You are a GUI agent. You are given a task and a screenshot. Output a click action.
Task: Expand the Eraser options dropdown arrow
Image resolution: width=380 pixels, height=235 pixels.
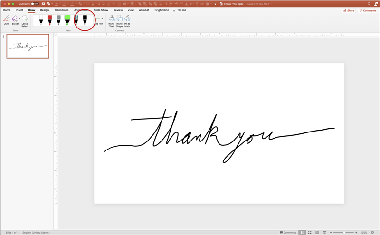[x=19, y=19]
